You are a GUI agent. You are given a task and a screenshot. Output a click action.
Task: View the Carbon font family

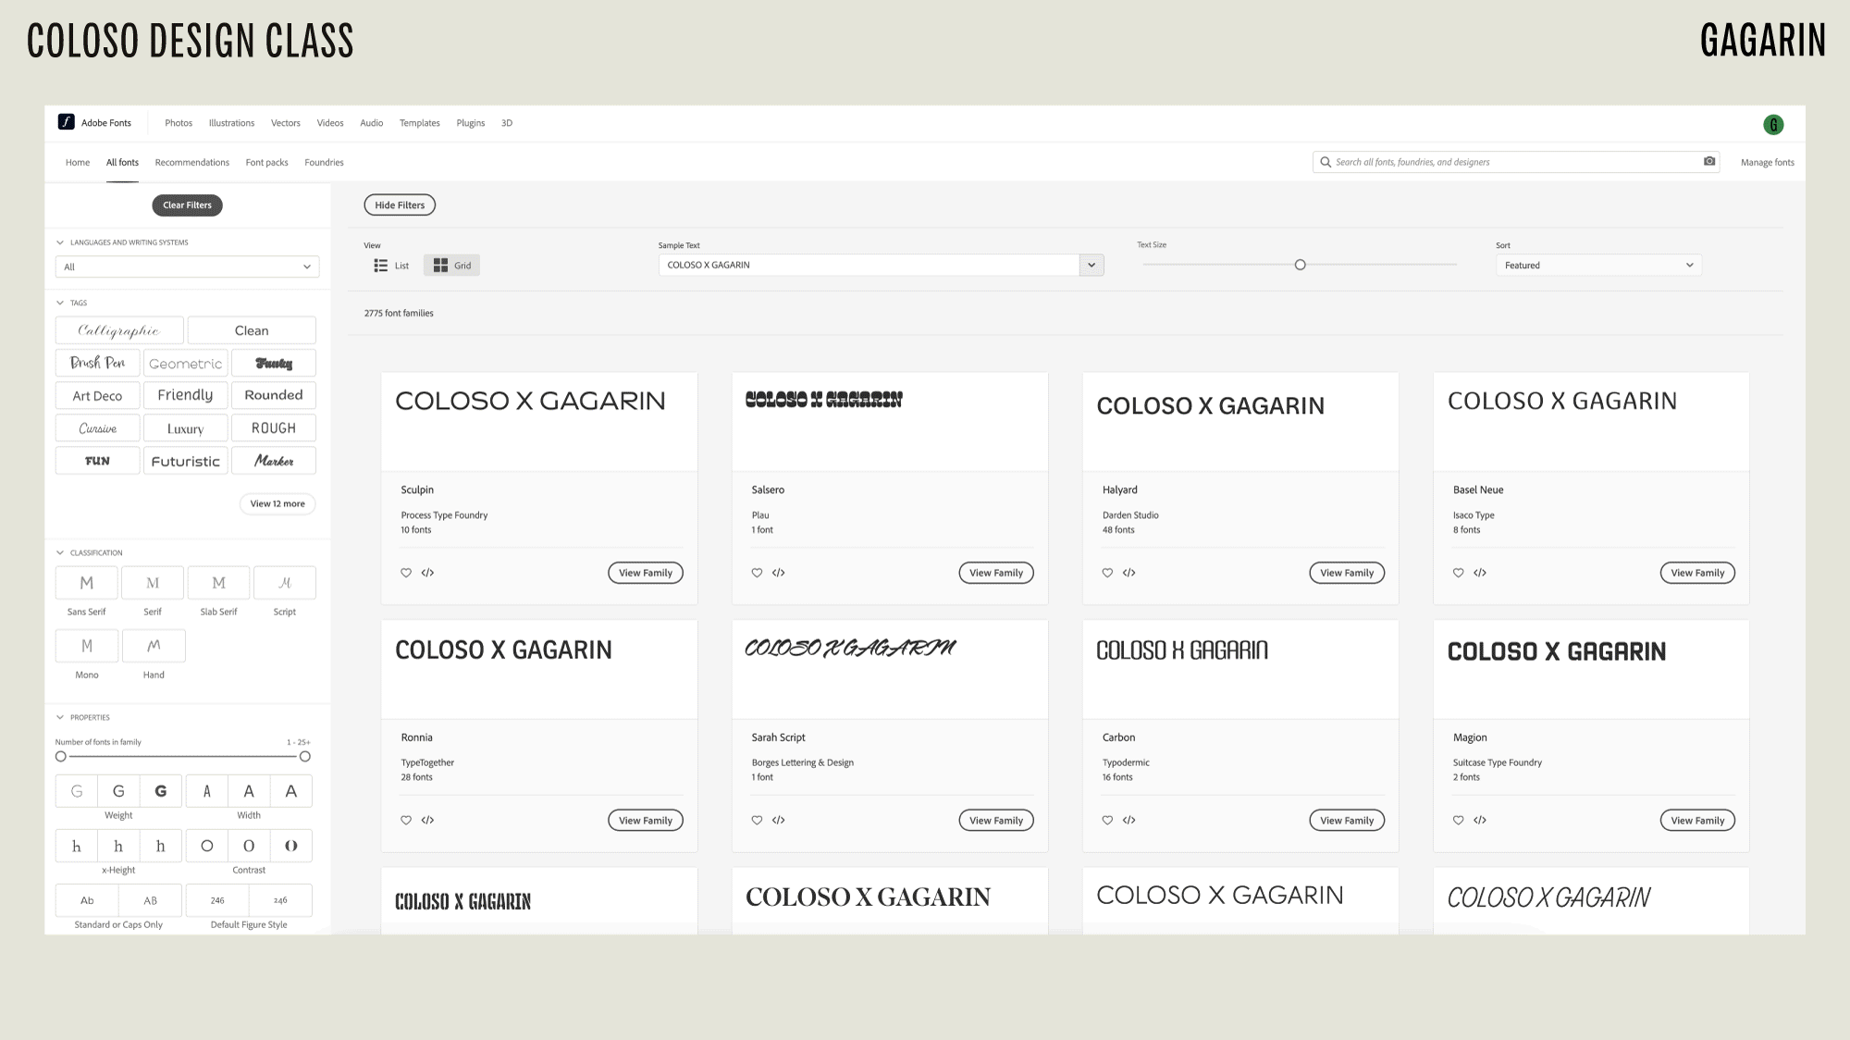pos(1347,821)
